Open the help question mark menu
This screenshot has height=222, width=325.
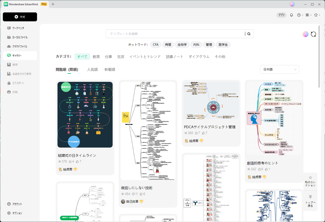coord(300,15)
